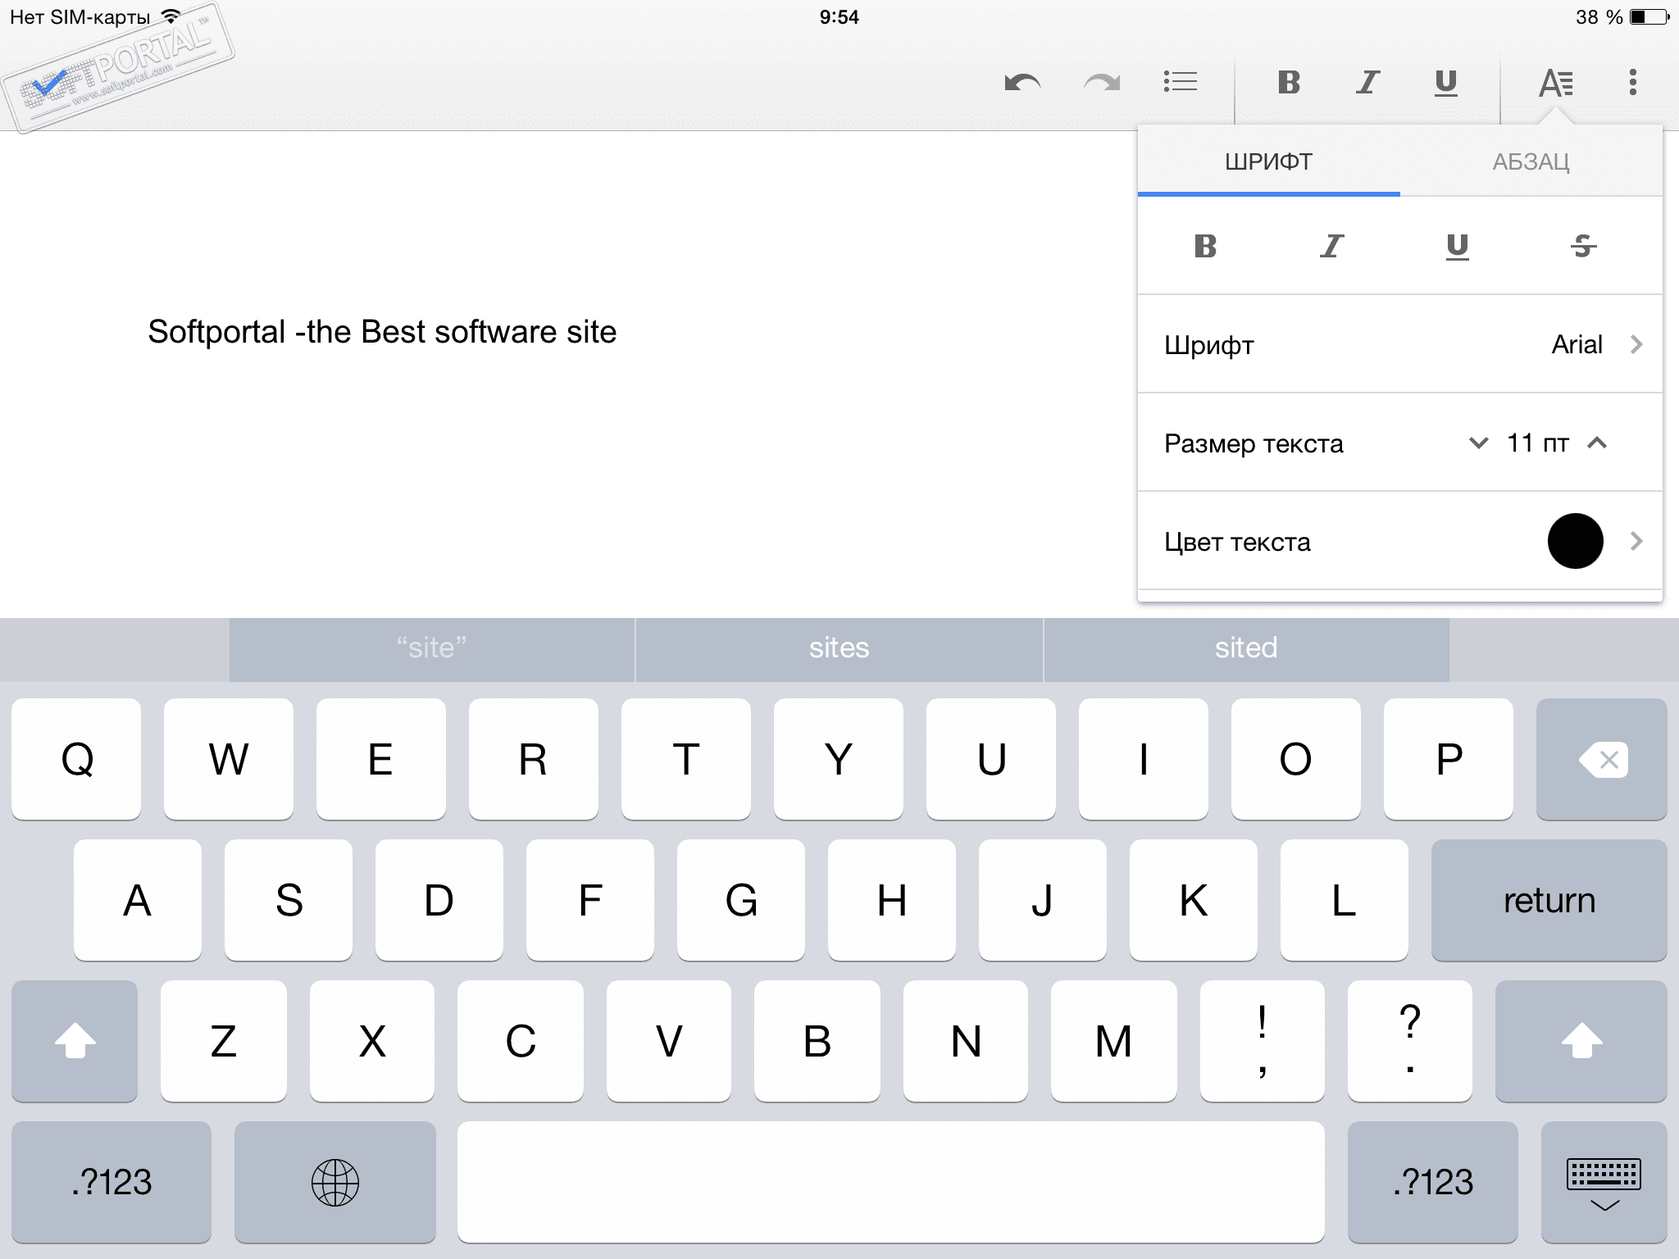The height and width of the screenshot is (1259, 1679).
Task: Toggle bold in the top toolbar
Action: click(1289, 82)
